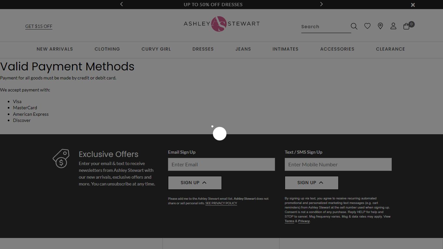Open the SEE PRIVACY POLICY link
The width and height of the screenshot is (443, 249).
click(x=221, y=203)
